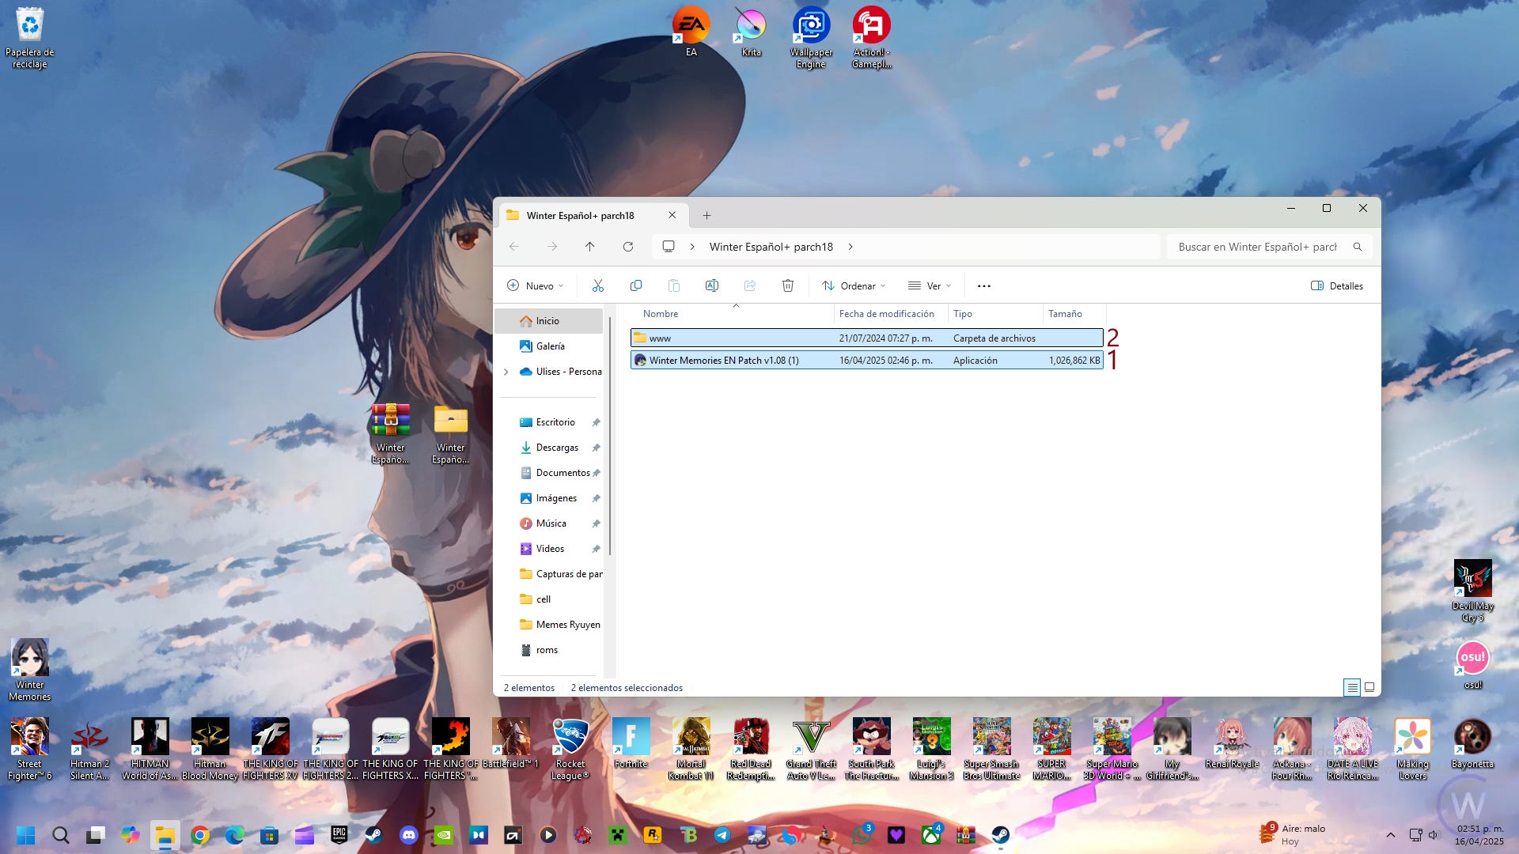This screenshot has width=1519, height=854.
Task: Go up one folder level arrow
Action: click(589, 247)
